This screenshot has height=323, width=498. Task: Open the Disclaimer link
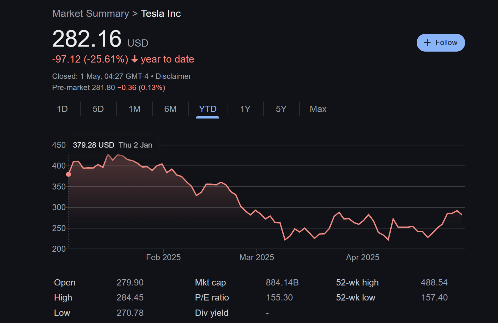(173, 76)
